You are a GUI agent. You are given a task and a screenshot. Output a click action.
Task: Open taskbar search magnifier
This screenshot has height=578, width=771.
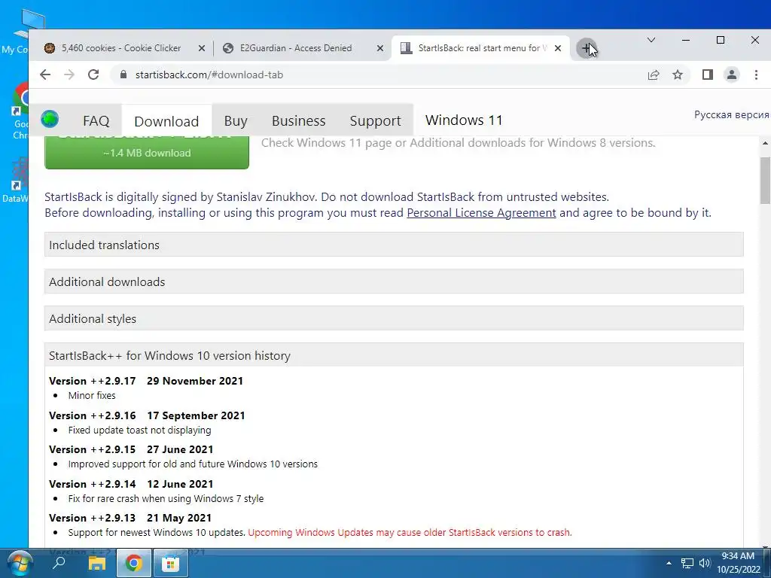pyautogui.click(x=59, y=563)
